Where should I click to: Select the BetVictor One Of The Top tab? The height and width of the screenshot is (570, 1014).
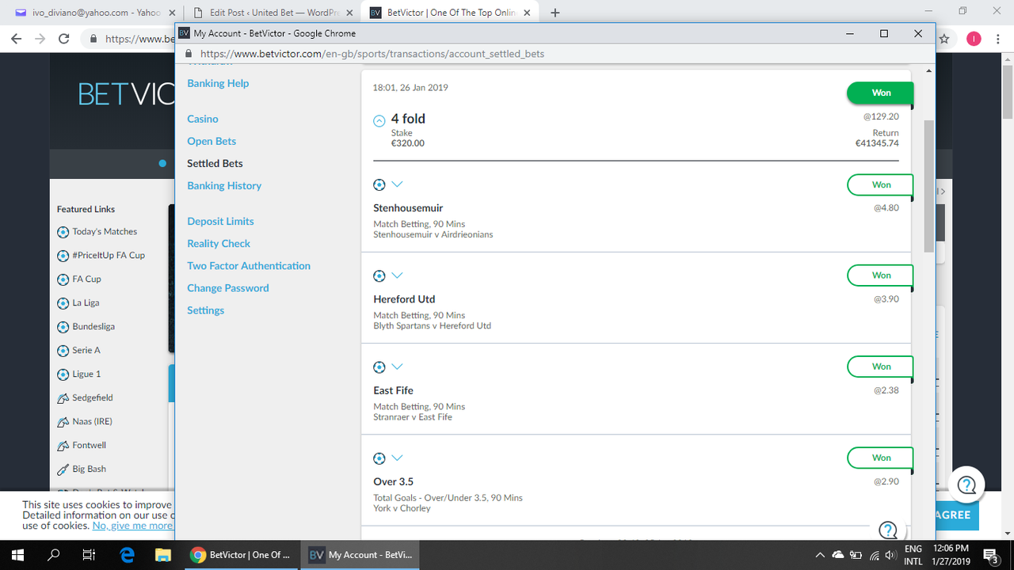click(449, 13)
